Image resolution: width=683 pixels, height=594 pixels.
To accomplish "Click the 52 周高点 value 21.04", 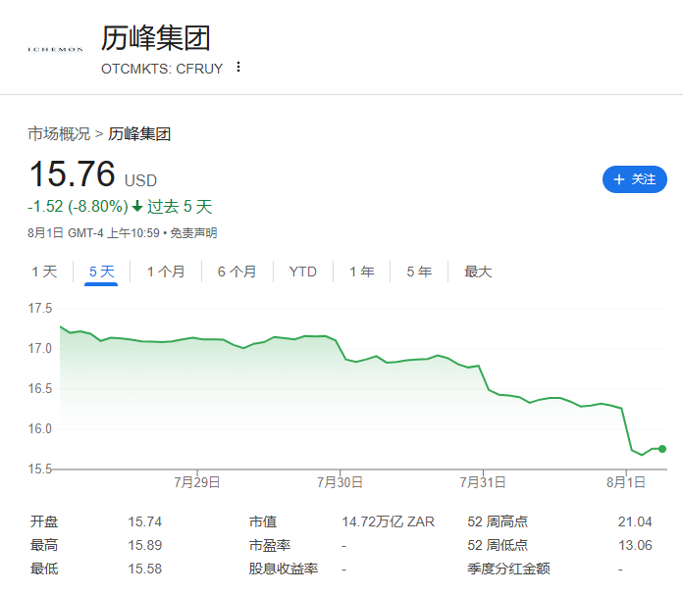I will tap(635, 521).
